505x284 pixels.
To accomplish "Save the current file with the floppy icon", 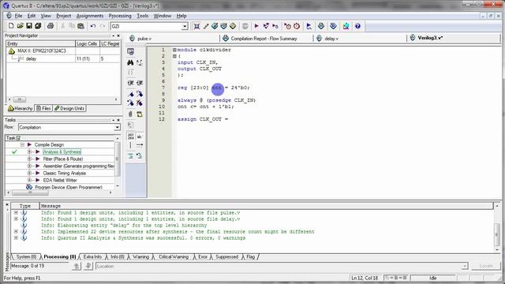I will (x=29, y=26).
